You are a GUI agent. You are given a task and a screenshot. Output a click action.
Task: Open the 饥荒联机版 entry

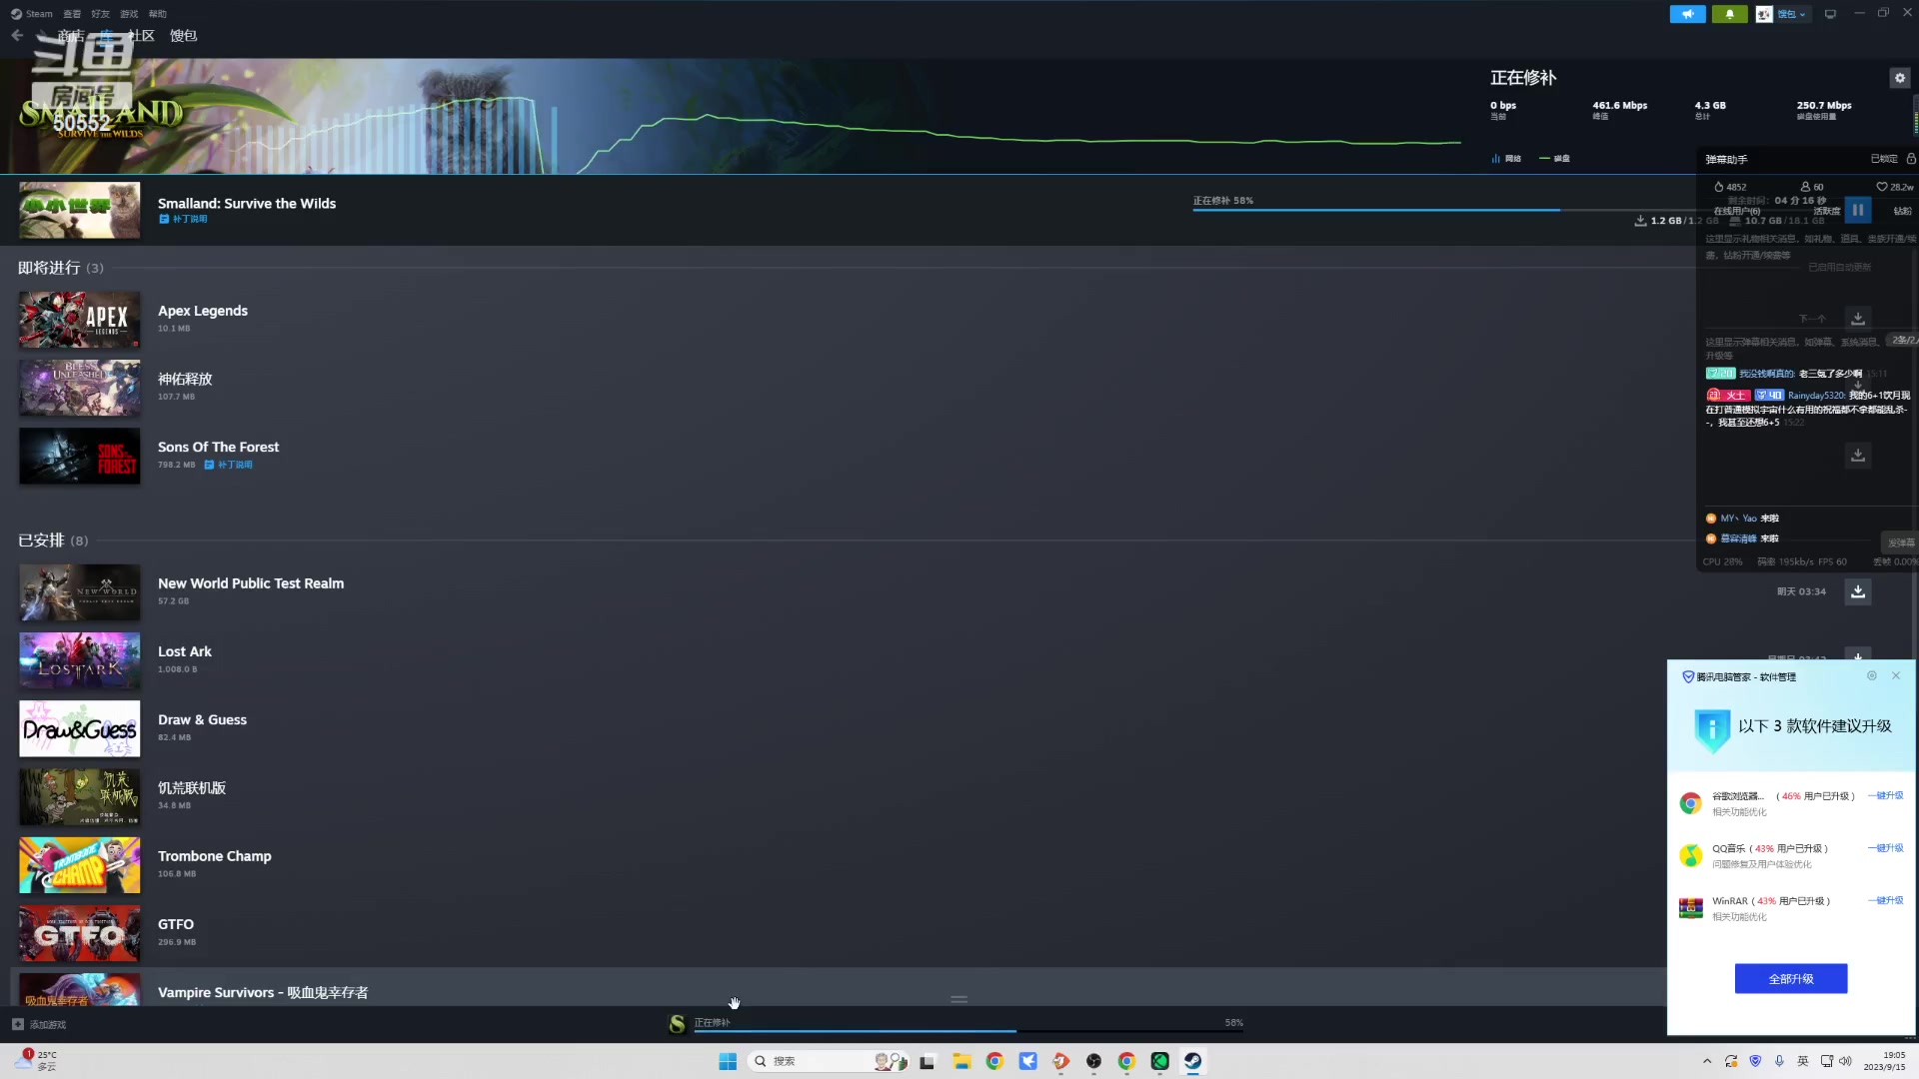(192, 788)
